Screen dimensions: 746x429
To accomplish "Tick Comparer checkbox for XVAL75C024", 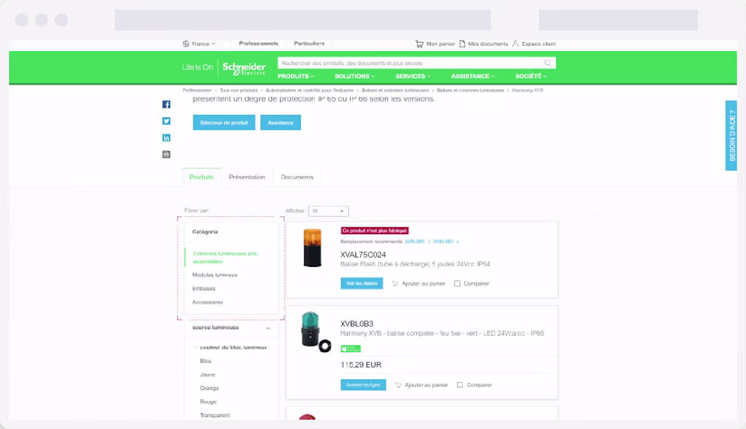I will [458, 284].
